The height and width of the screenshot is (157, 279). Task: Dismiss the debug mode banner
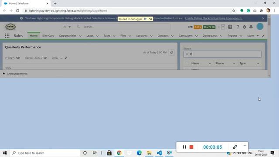point(263,18)
